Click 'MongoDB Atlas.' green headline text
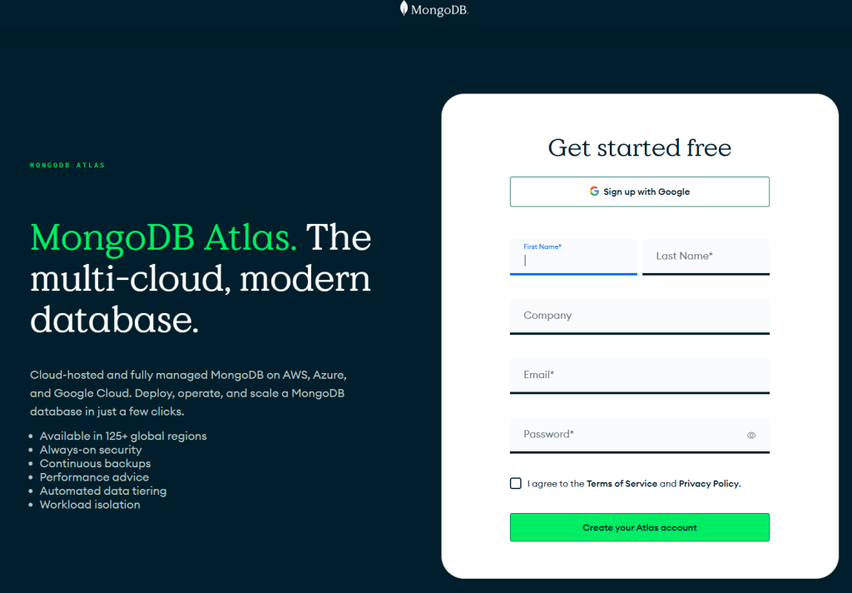The image size is (852, 593). (x=164, y=237)
